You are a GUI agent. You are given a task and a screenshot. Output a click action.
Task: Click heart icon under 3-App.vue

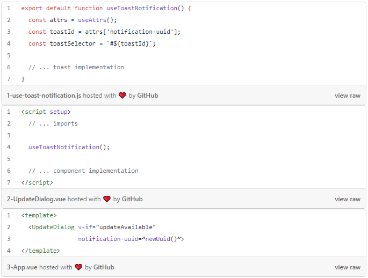[x=78, y=267]
